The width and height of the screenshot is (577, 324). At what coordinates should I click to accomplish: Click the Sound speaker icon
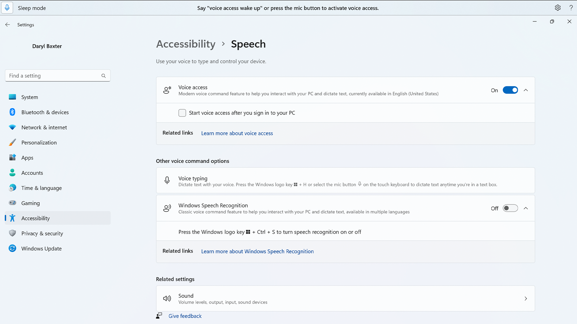coord(167,298)
